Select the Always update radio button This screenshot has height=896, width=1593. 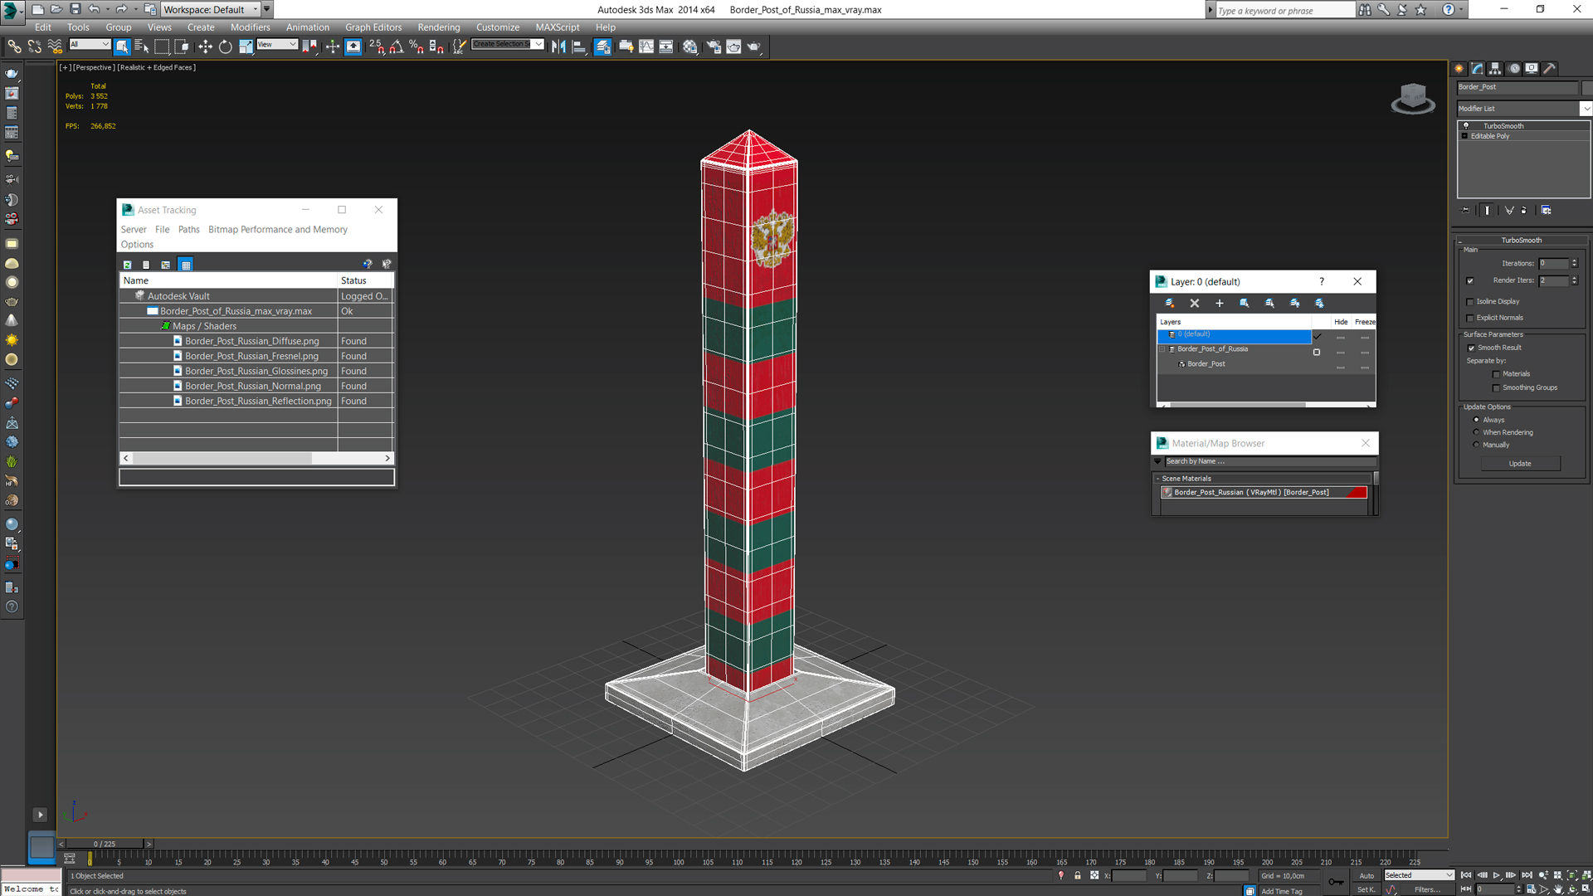point(1476,420)
